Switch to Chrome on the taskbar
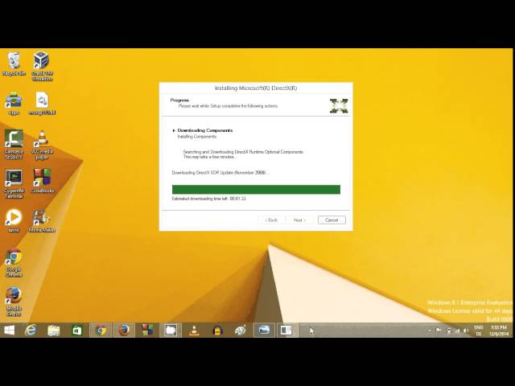This screenshot has height=386, width=515. pos(101,331)
